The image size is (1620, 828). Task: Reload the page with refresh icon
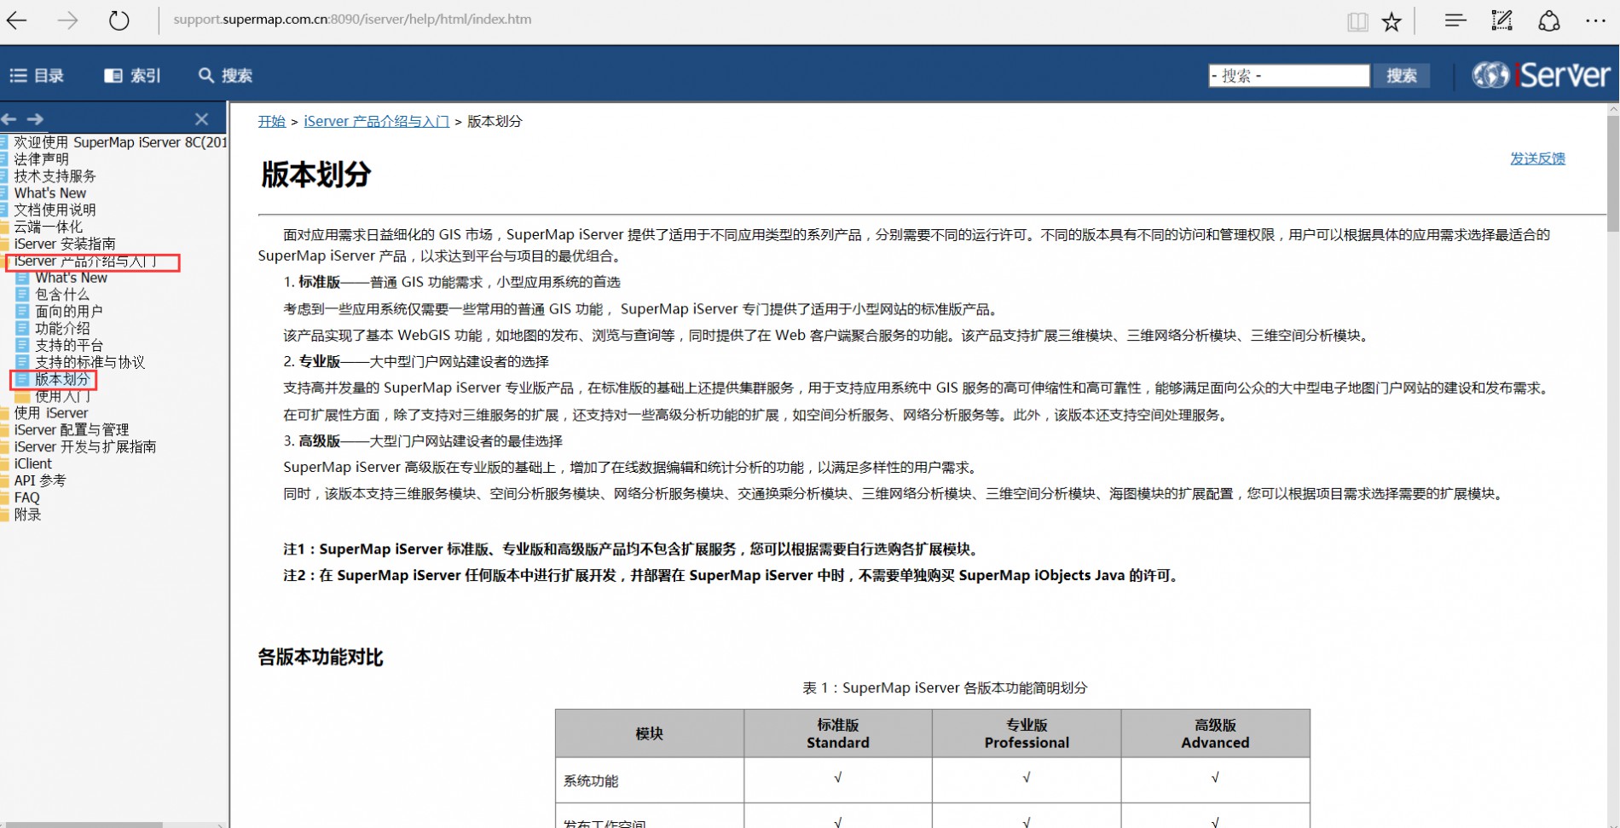tap(119, 20)
